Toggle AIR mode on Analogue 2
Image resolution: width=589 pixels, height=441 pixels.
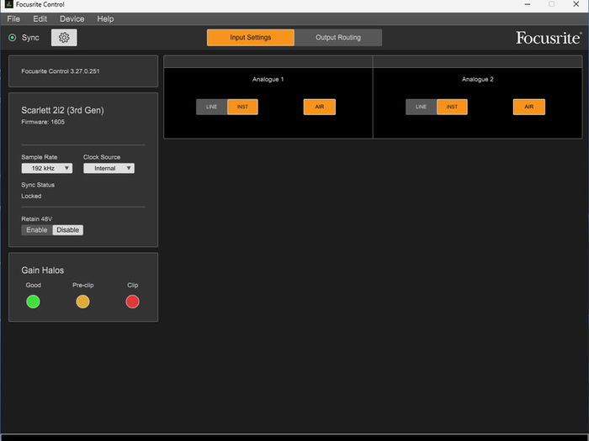coord(529,107)
